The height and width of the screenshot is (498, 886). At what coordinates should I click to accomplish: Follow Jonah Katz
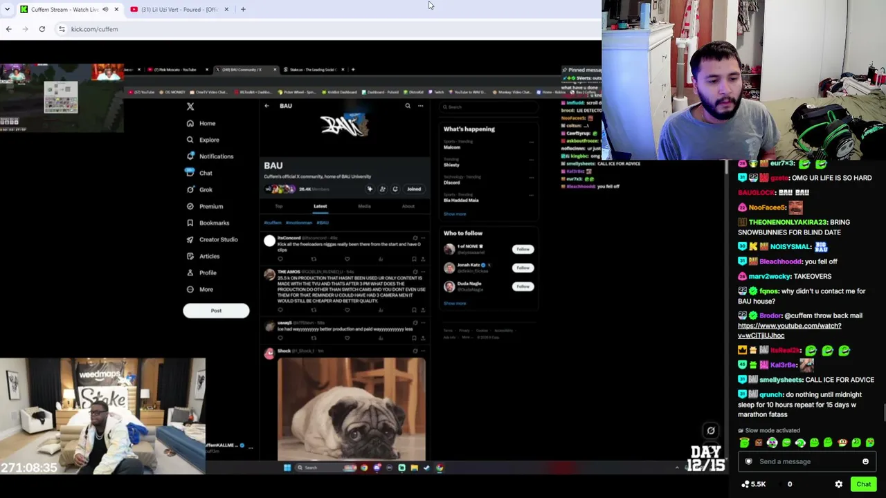click(x=523, y=268)
